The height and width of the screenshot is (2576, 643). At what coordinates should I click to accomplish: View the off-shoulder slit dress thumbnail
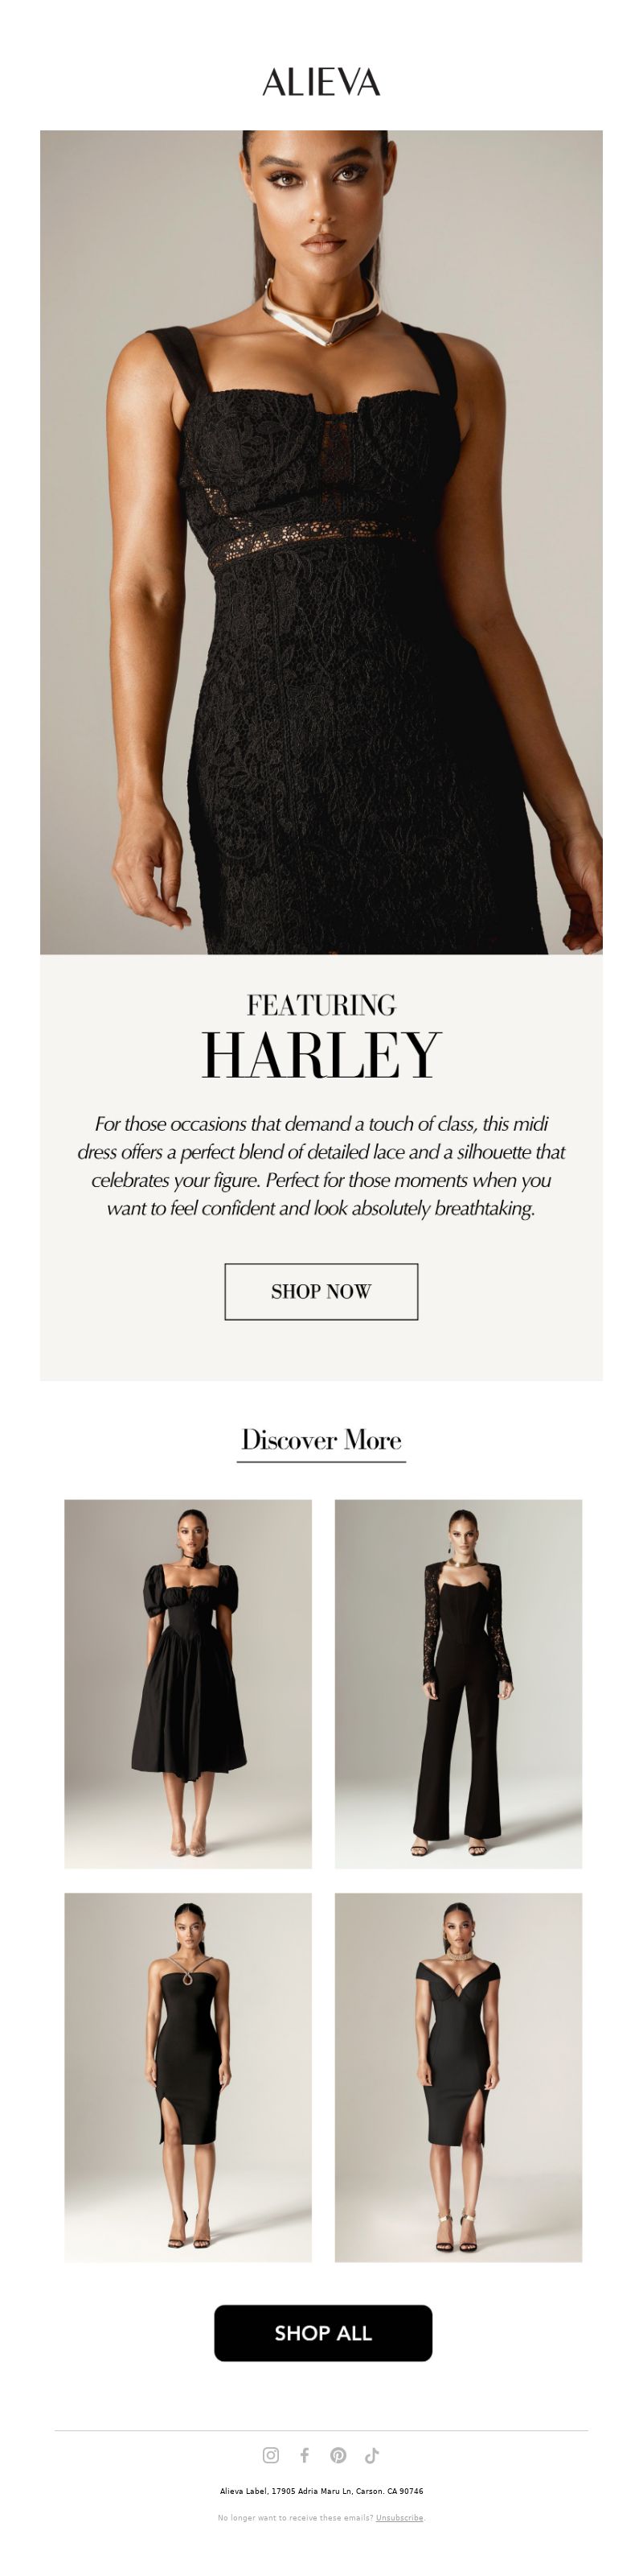[x=458, y=2077]
